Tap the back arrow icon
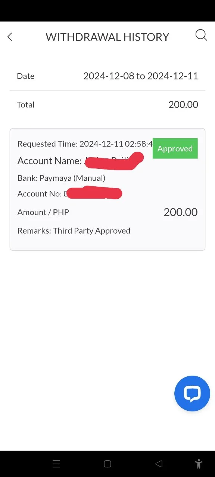Screen dimensions: 215x477 click(x=10, y=37)
